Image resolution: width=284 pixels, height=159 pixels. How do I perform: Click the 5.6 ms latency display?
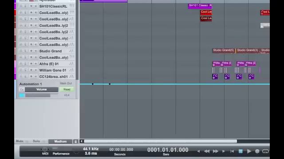click(x=91, y=153)
